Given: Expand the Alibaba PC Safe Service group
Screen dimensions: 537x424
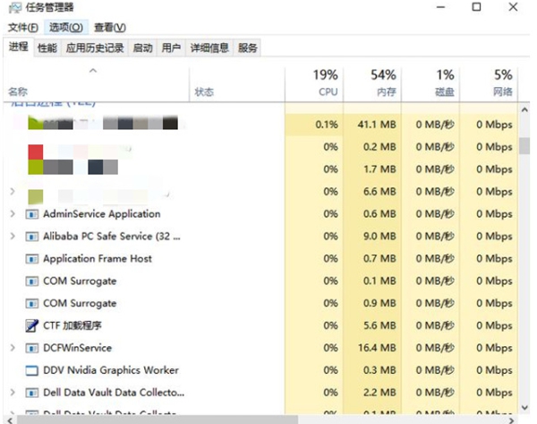Looking at the screenshot, I should [x=13, y=237].
